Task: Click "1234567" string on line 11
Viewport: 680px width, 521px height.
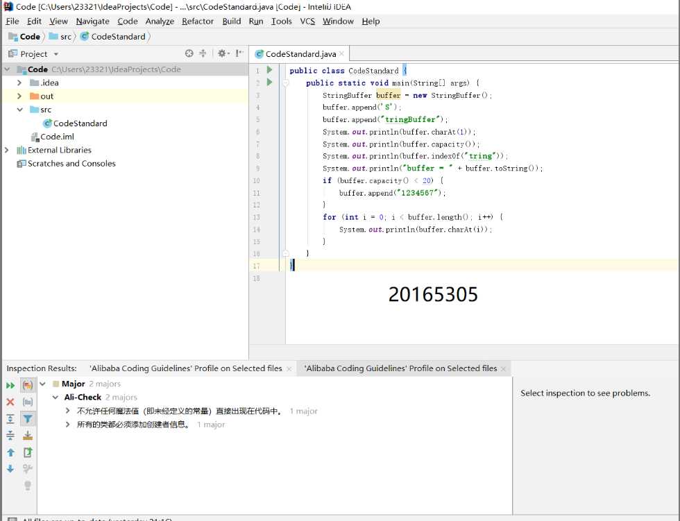Action: pos(417,193)
